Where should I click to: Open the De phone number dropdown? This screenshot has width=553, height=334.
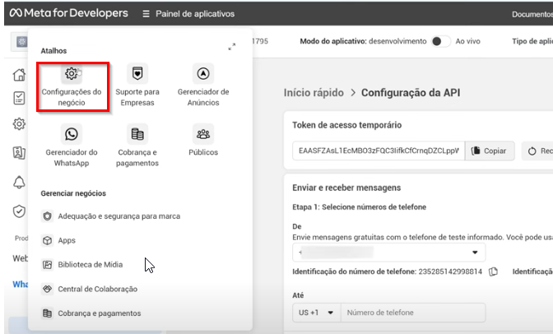tap(388, 253)
